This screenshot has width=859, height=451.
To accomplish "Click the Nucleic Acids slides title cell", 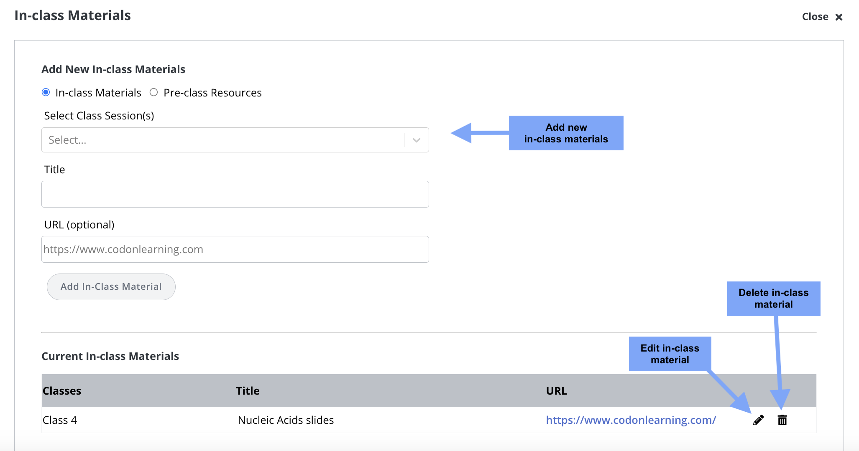I will (286, 420).
